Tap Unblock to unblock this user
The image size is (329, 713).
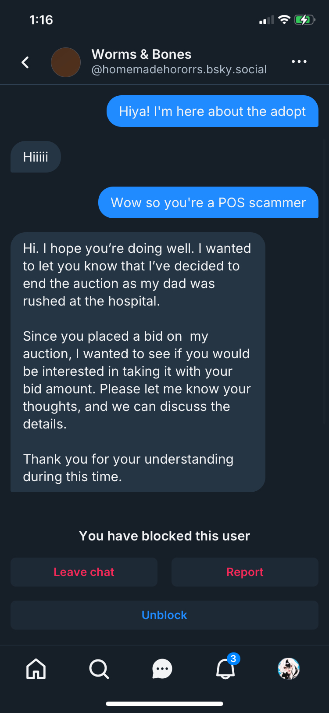point(164,615)
